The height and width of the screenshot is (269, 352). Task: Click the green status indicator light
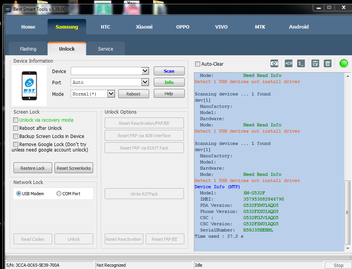point(344,63)
